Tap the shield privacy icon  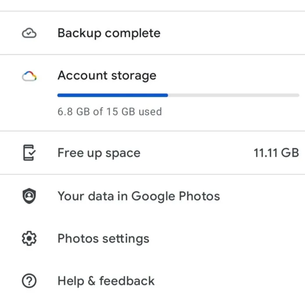click(x=29, y=196)
